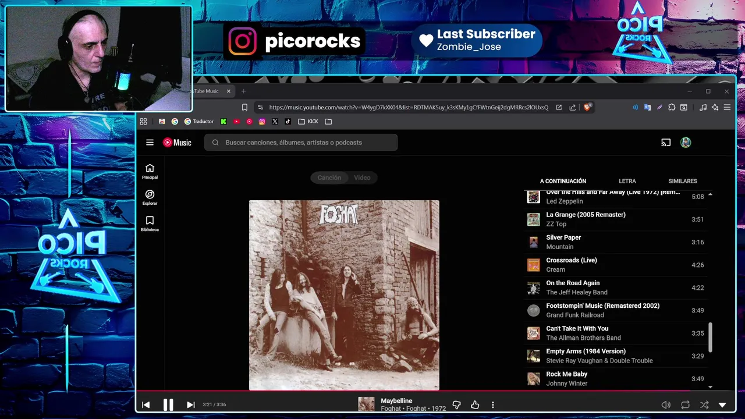
Task: Skip to the previous track
Action: 146,405
